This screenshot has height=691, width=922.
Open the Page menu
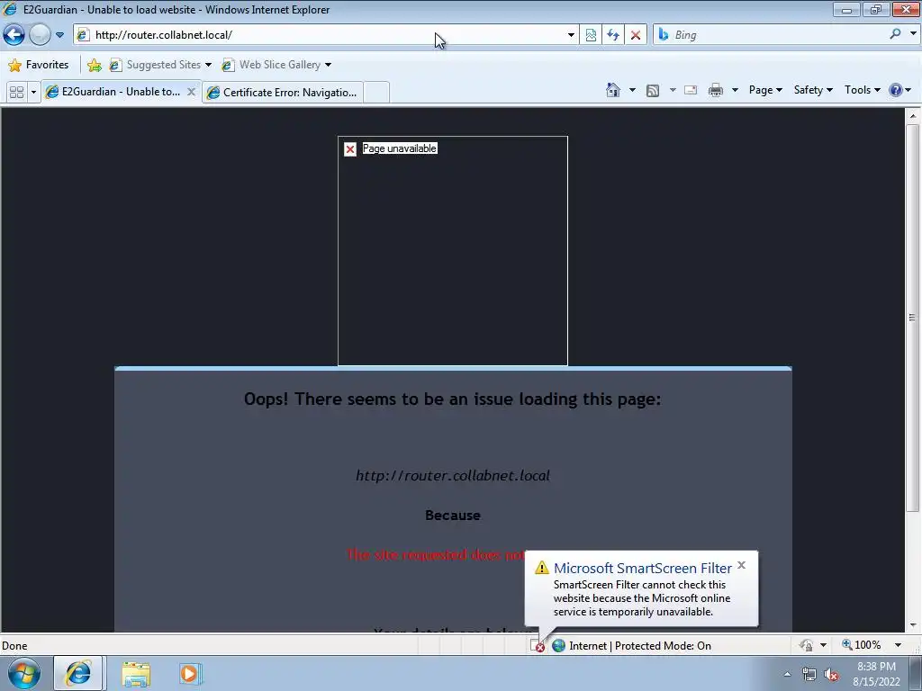(765, 90)
